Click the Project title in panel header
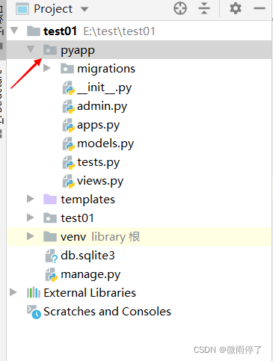 pos(53,9)
